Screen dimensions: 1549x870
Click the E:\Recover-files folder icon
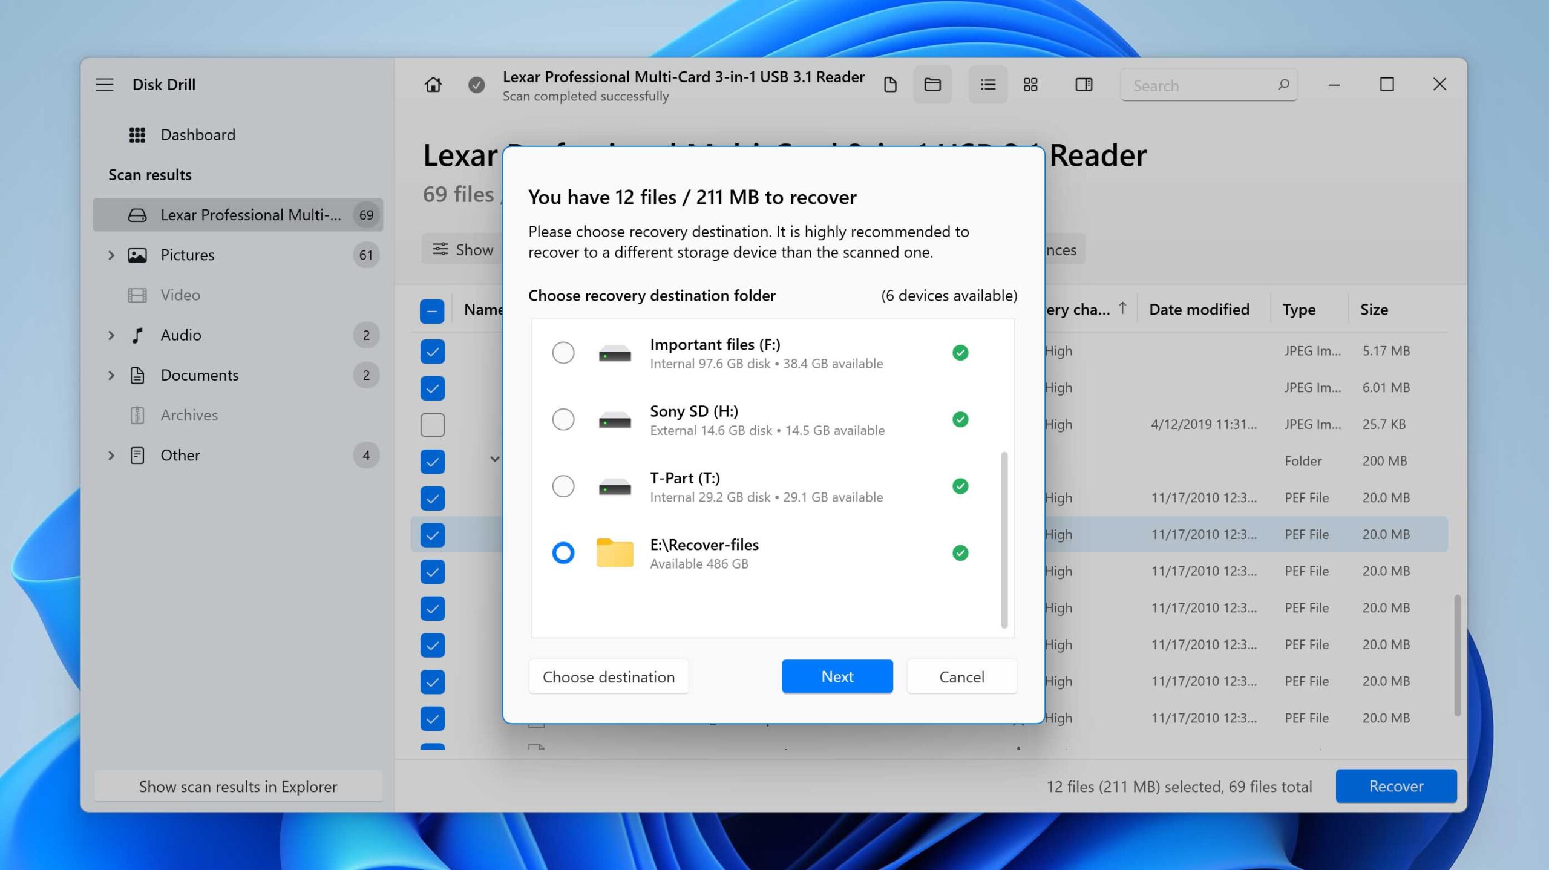(x=615, y=552)
